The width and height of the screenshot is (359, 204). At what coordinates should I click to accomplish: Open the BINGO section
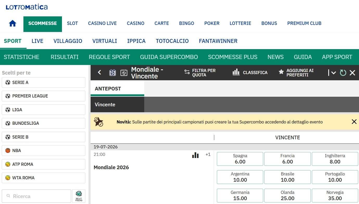coord(187,23)
